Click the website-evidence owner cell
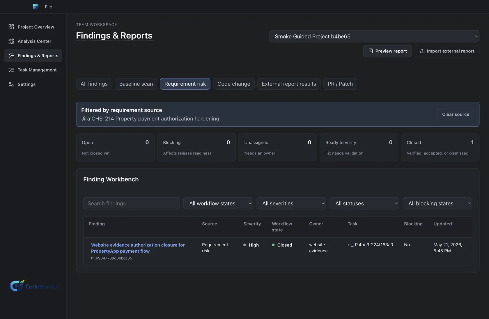 click(x=318, y=248)
